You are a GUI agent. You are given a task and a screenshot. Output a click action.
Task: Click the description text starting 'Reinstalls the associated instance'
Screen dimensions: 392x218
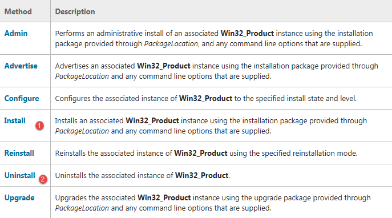coord(206,153)
